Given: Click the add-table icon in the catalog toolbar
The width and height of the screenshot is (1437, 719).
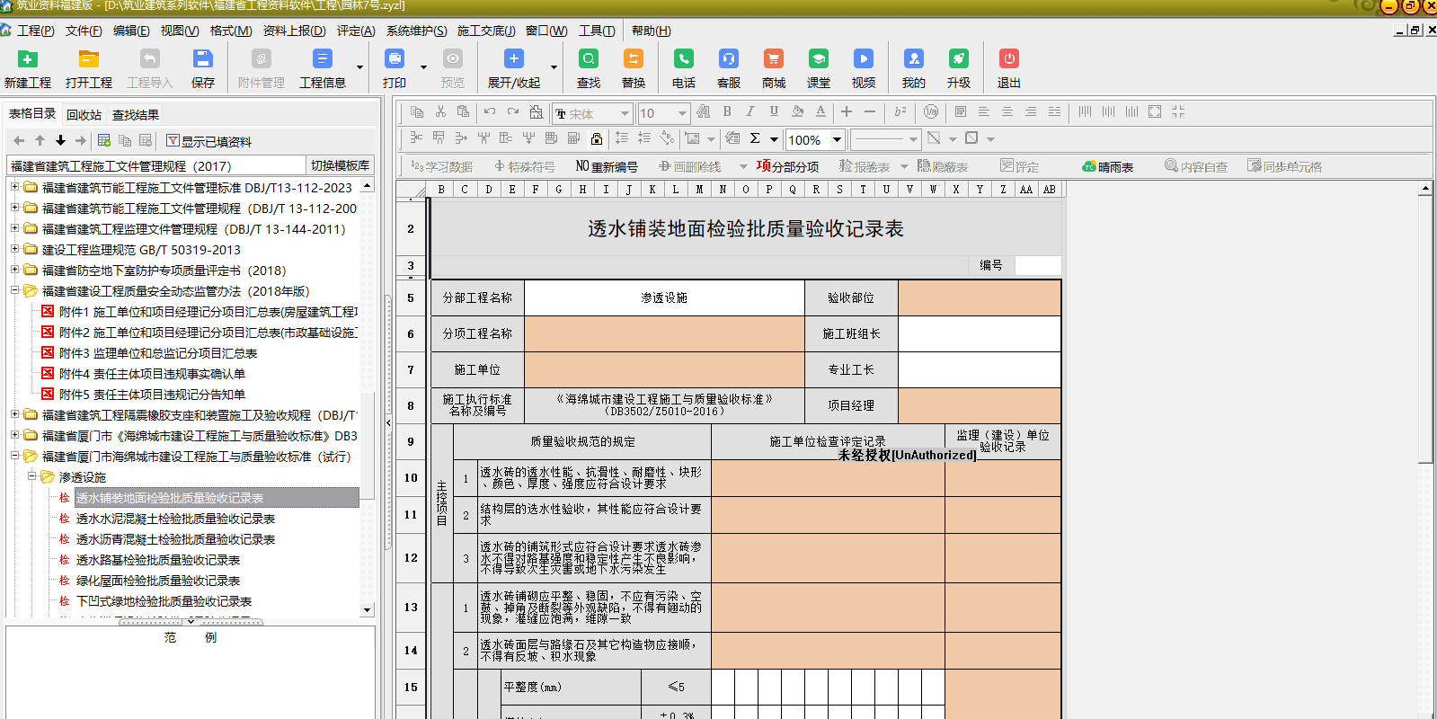Looking at the screenshot, I should (104, 141).
